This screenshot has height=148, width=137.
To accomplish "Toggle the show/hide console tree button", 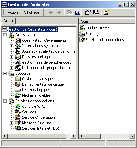I will [x=77, y=12].
